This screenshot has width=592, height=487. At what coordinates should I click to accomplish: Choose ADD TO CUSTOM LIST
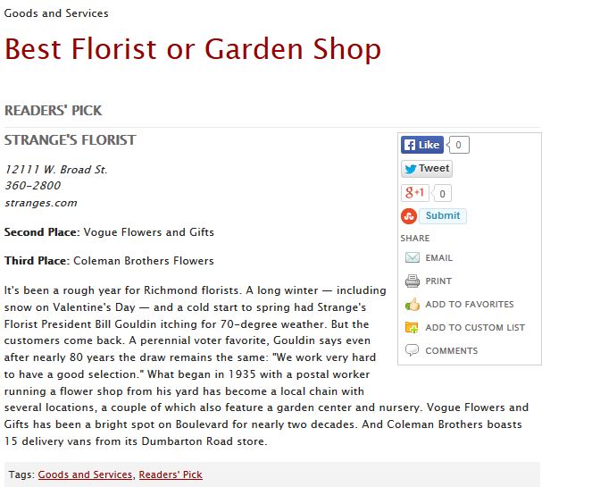(x=475, y=328)
